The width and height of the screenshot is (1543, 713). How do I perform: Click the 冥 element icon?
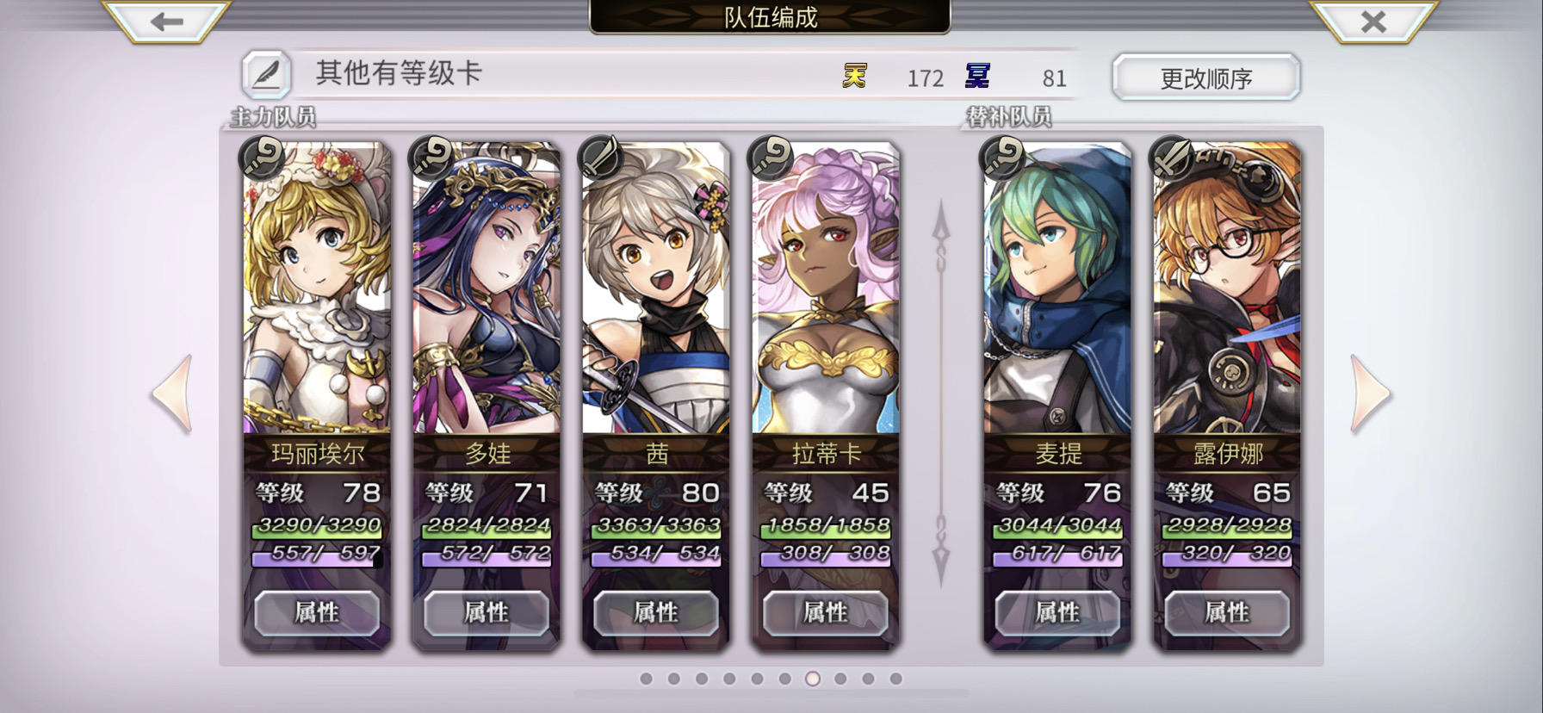977,77
